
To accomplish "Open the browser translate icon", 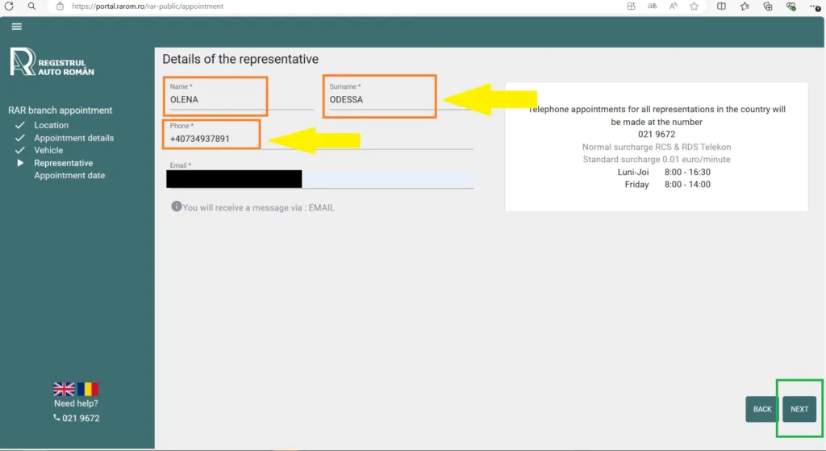I will (652, 6).
